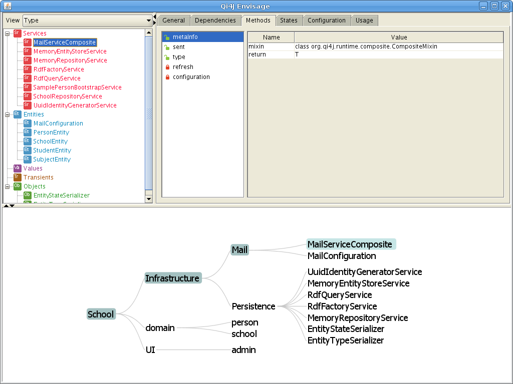513x384 pixels.
Task: Click the red lock icon beside refresh
Action: pyautogui.click(x=167, y=67)
